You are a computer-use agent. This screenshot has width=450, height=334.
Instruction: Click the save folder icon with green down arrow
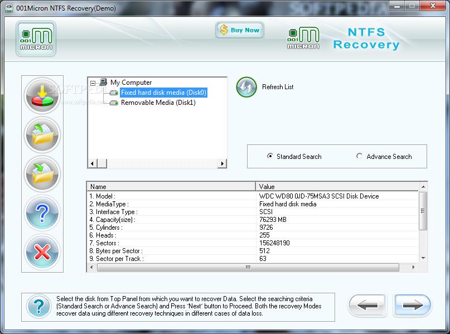coord(42,174)
